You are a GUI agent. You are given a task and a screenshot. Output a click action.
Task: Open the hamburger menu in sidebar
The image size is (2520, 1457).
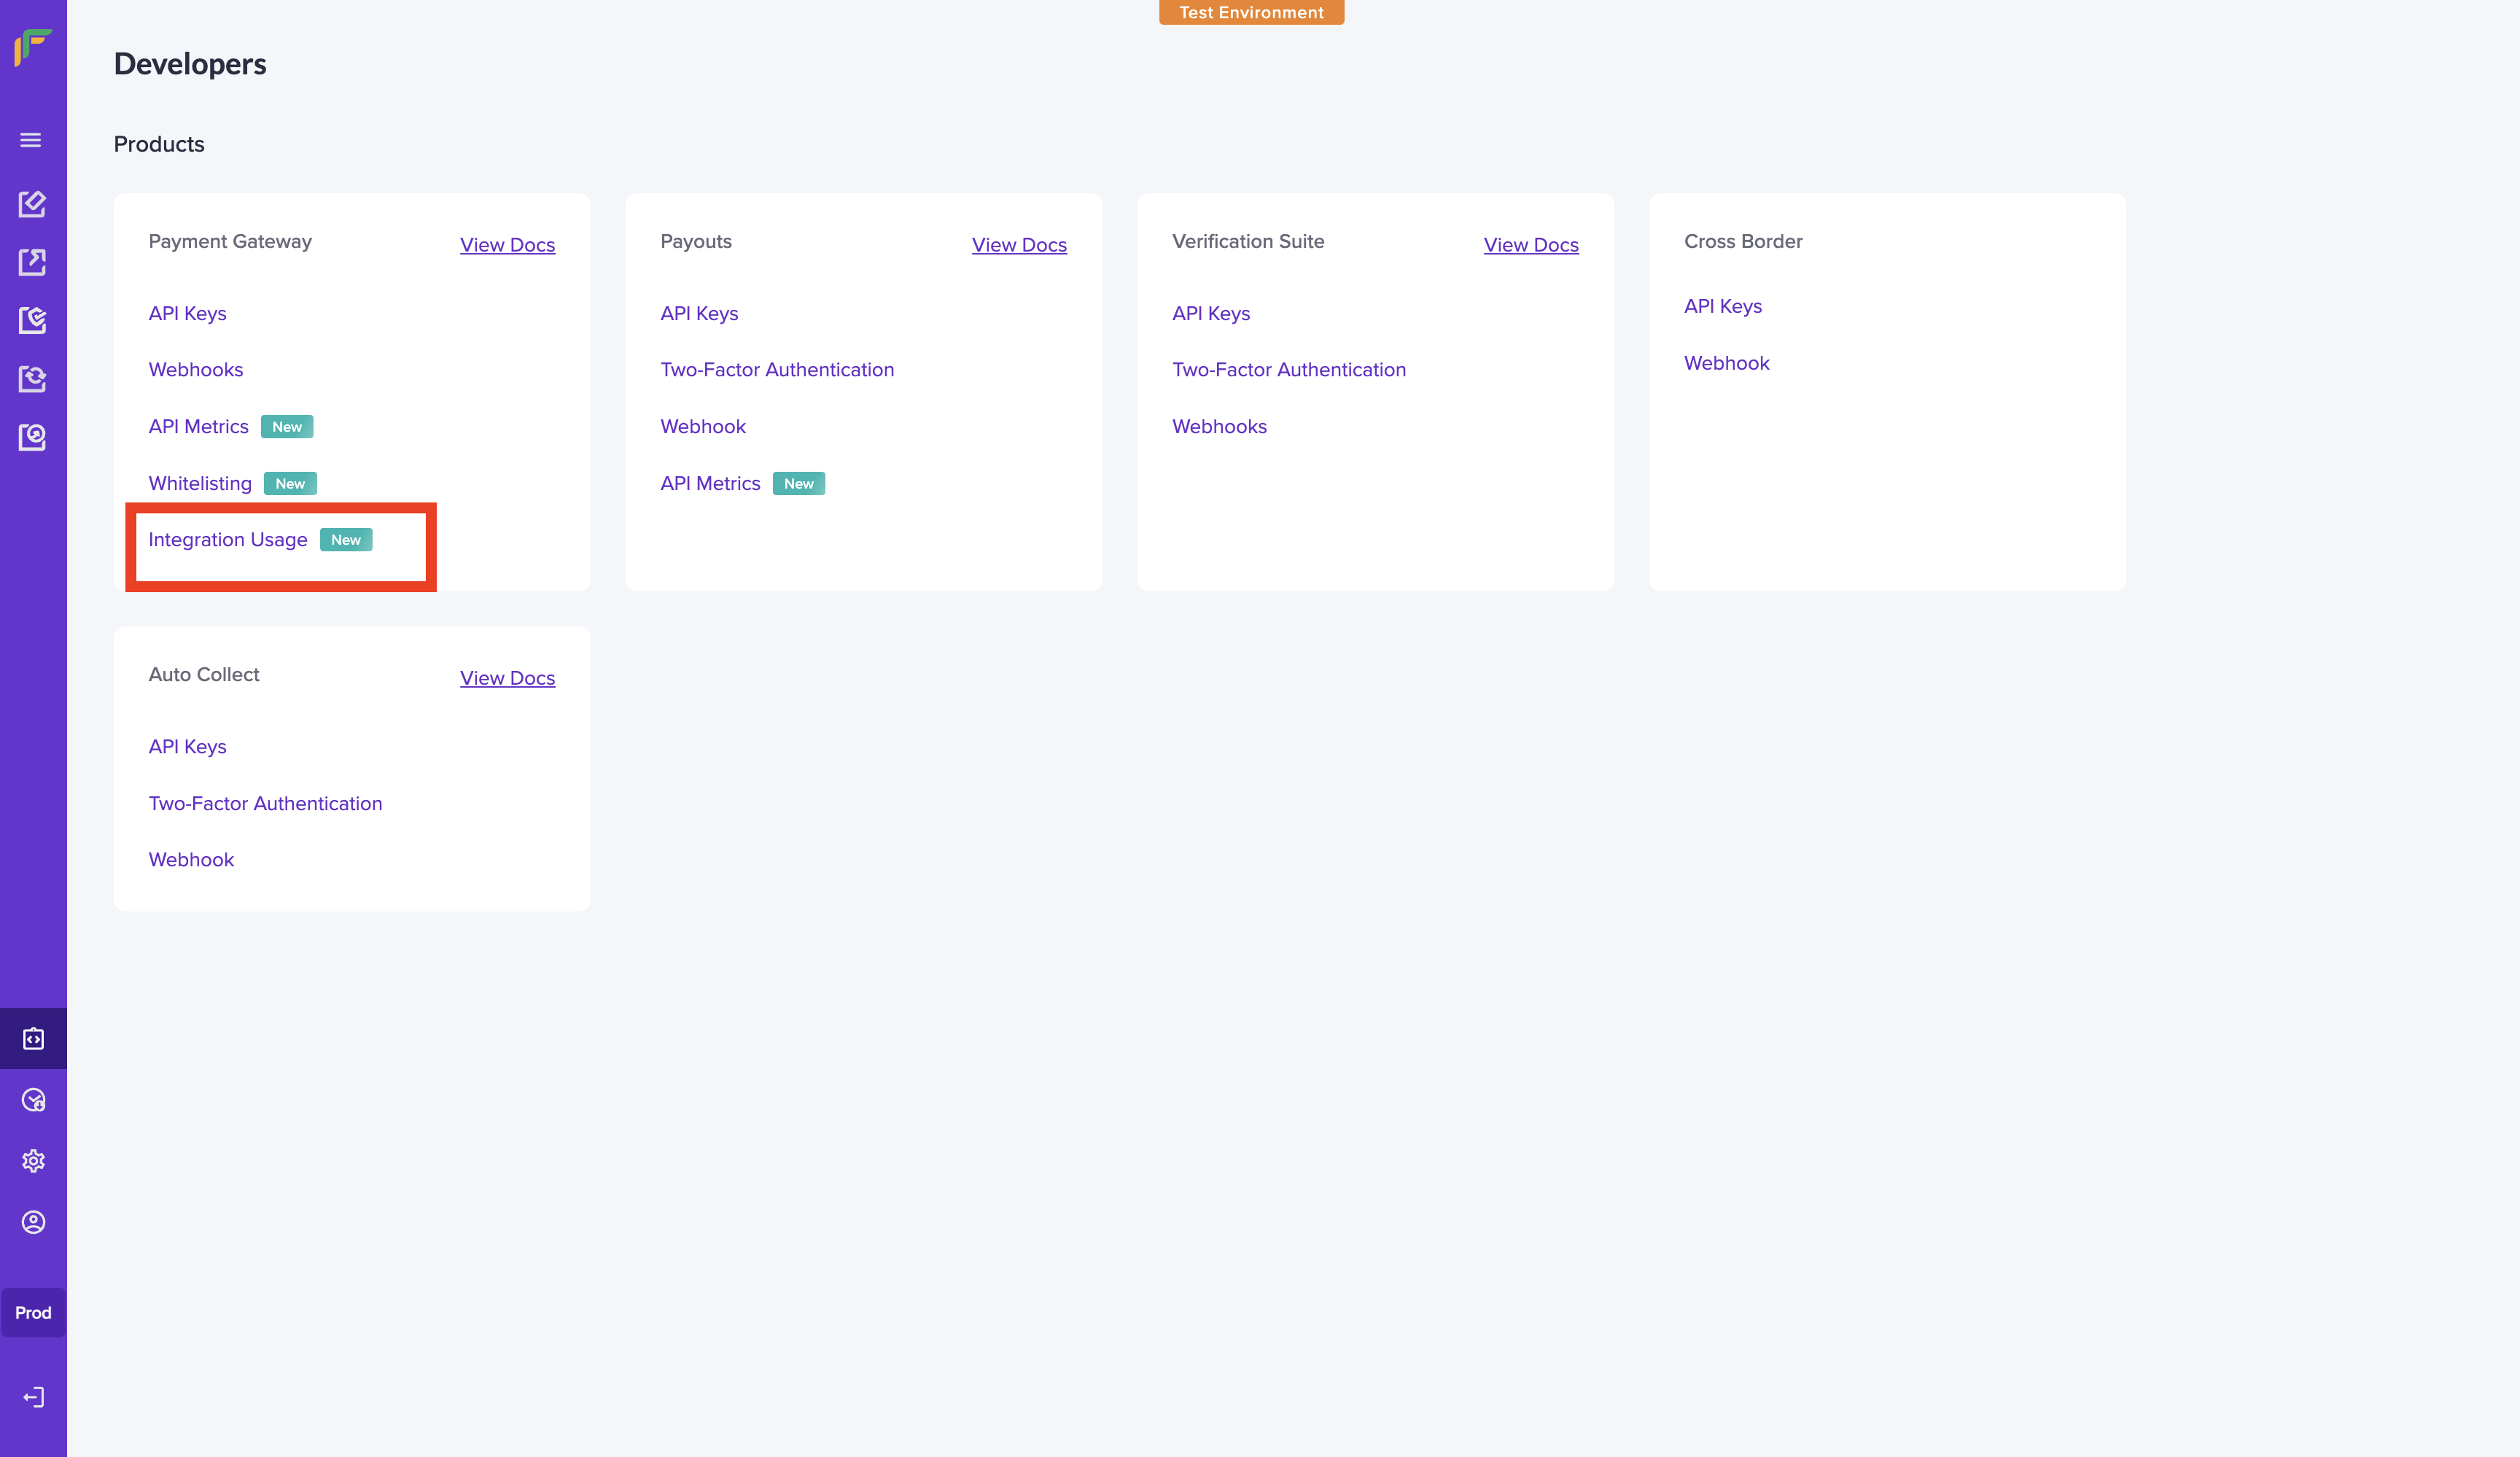point(31,140)
